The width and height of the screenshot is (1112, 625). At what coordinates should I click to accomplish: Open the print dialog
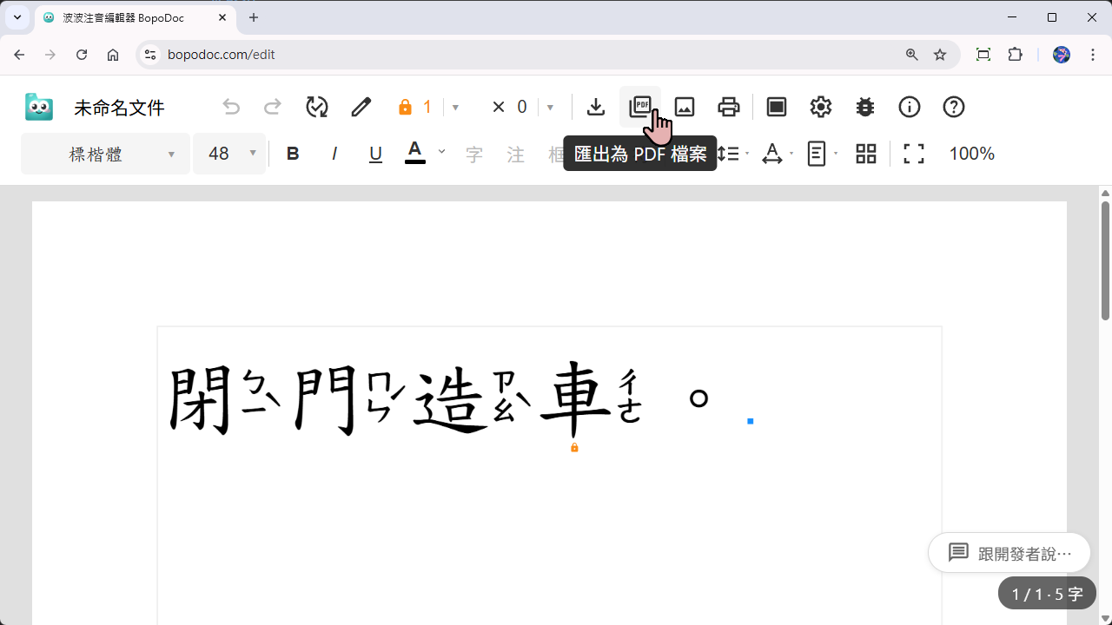pos(729,106)
